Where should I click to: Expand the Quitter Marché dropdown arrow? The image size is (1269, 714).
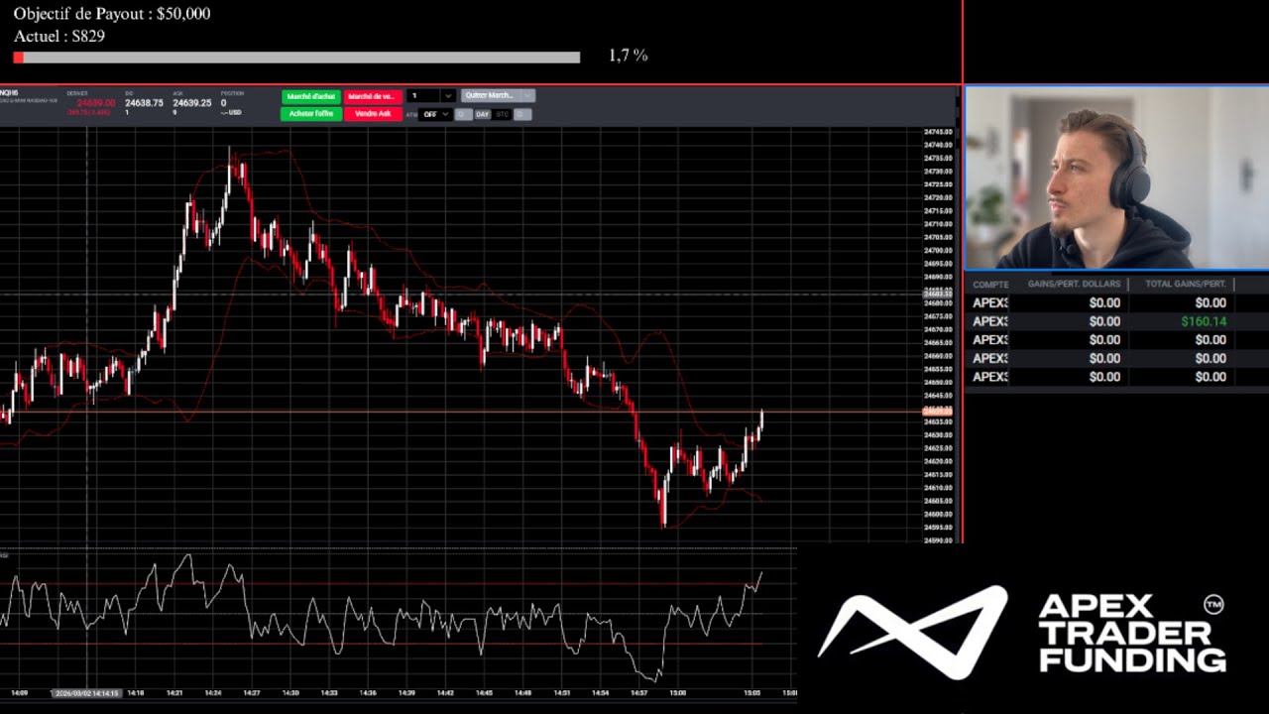click(528, 95)
